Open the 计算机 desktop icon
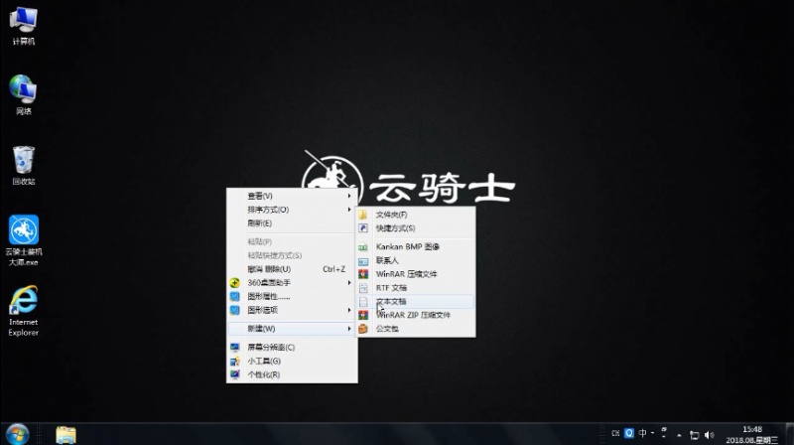 pyautogui.click(x=23, y=27)
